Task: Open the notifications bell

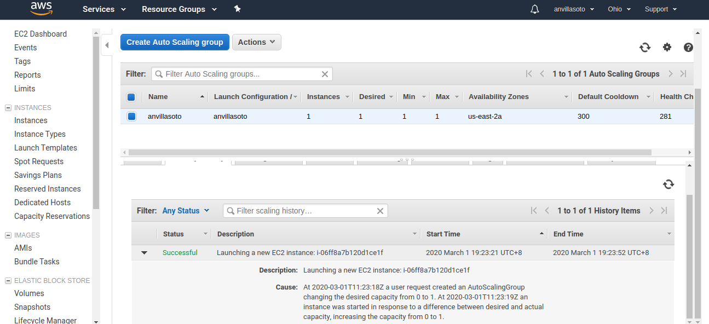Action: coord(535,9)
